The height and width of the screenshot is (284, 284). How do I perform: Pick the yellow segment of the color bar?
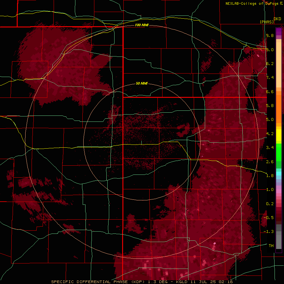click(x=279, y=135)
